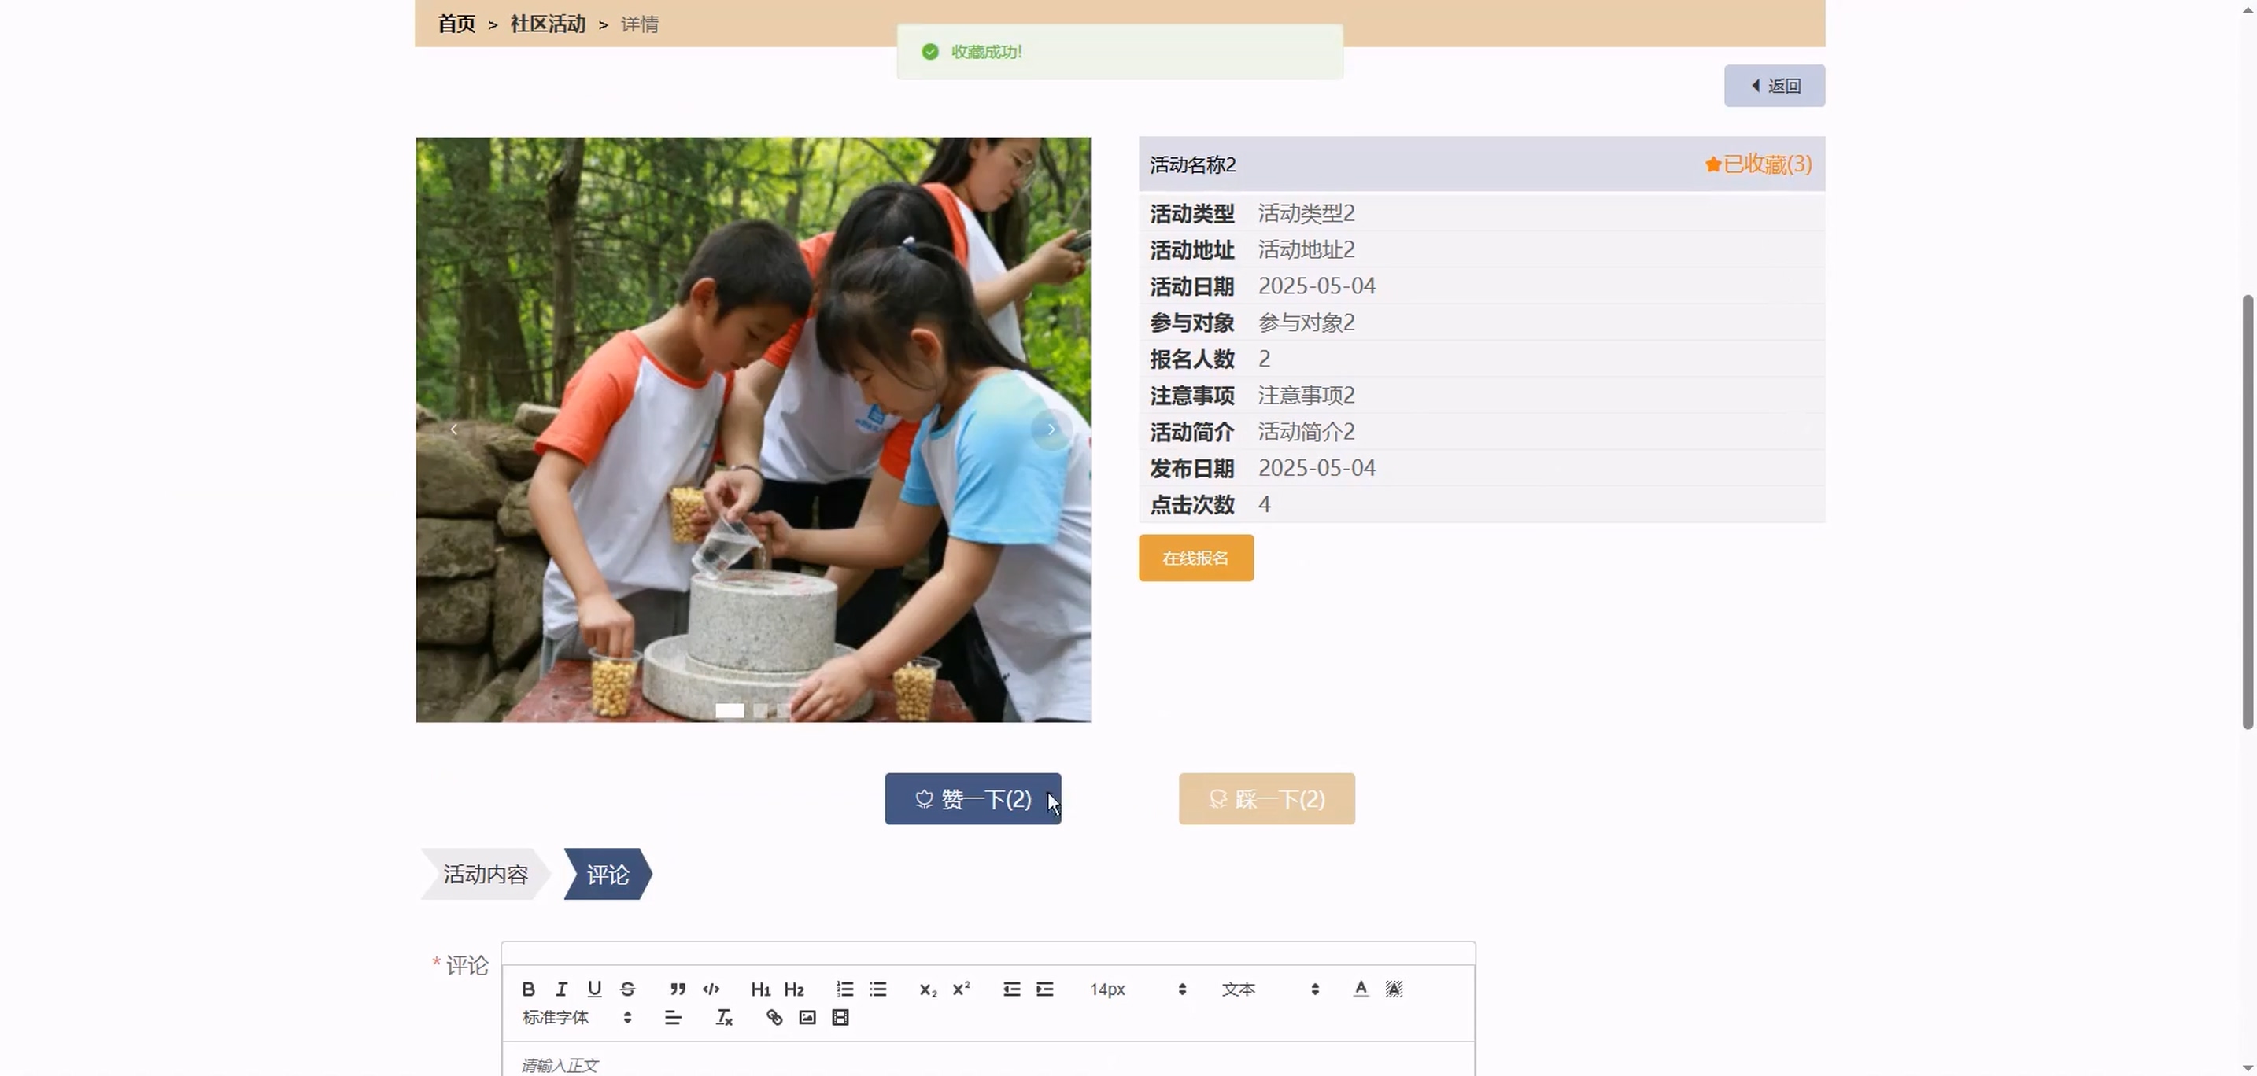This screenshot has height=1076, width=2257.
Task: Select the 评论 tab
Action: pyautogui.click(x=608, y=874)
